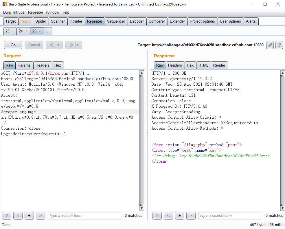285x229 pixels.
Task: Click request pane scrollbar up arrow
Action: point(141,73)
